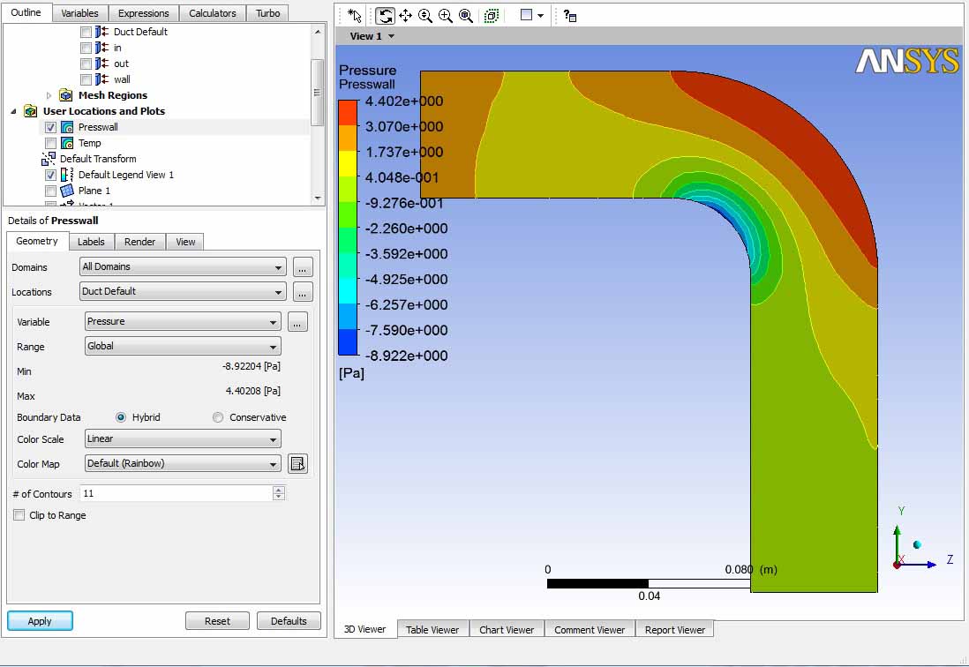Open the Variable dropdown
The height and width of the screenshot is (667, 969).
tap(183, 322)
